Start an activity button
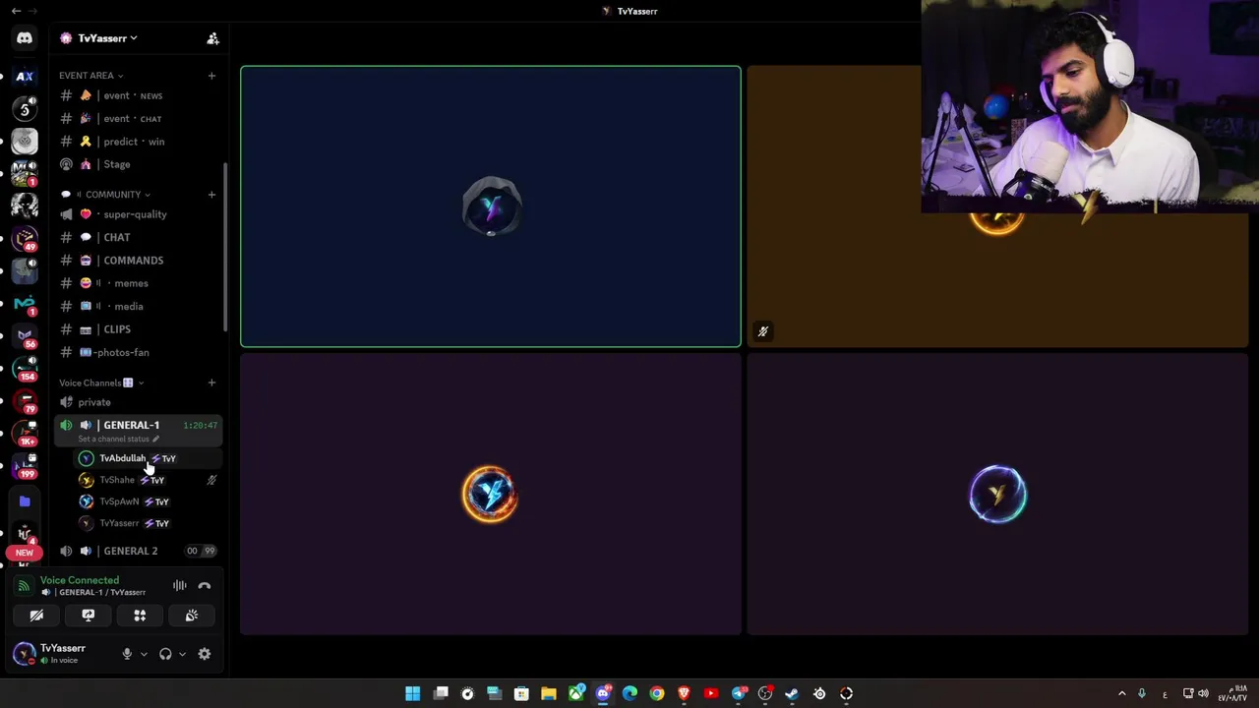Image resolution: width=1259 pixels, height=708 pixels. 140,616
